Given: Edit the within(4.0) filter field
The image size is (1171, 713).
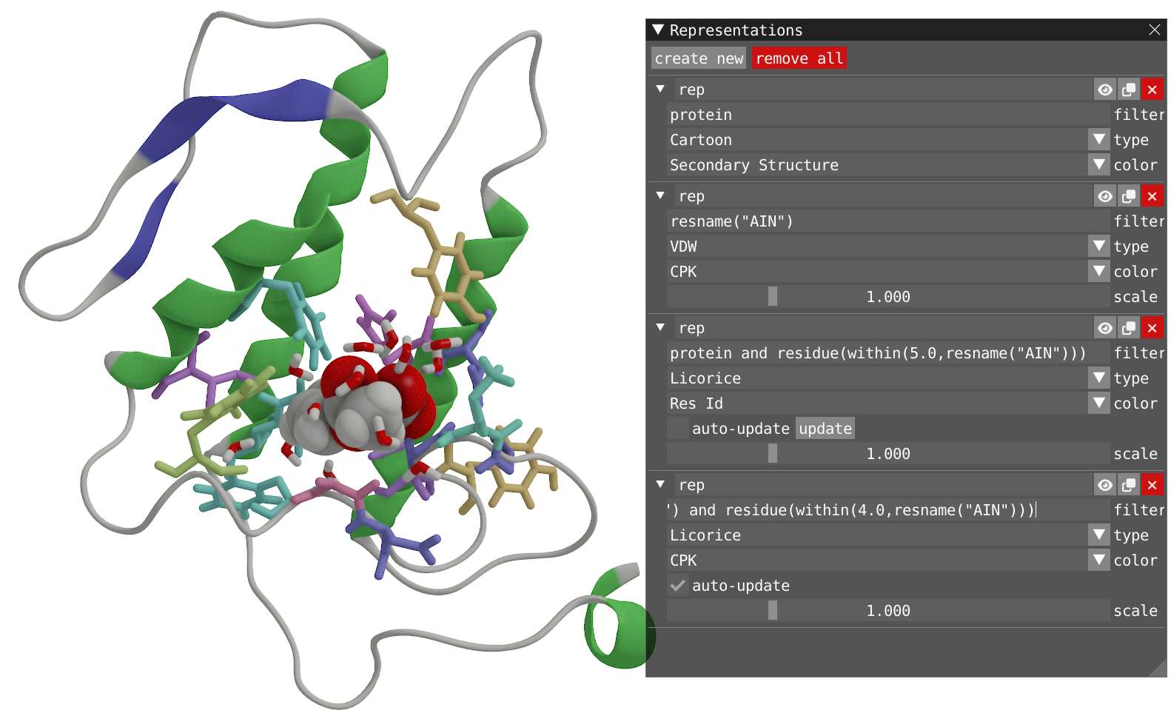Looking at the screenshot, I should 888,510.
